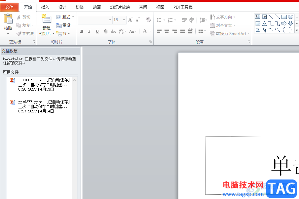This screenshot has width=299, height=199.
Task: Select the rectangle shape
Action: (x=284, y=17)
